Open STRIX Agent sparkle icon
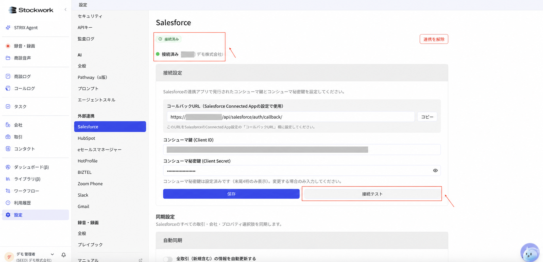The width and height of the screenshot is (543, 262). 8,28
